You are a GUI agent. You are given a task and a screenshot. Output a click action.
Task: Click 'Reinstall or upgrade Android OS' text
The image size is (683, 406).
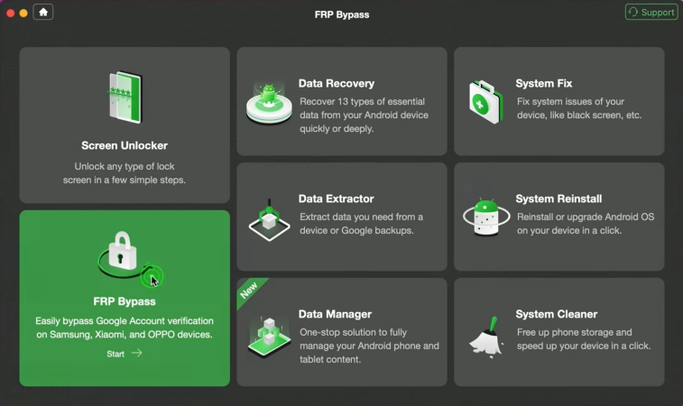pos(586,224)
